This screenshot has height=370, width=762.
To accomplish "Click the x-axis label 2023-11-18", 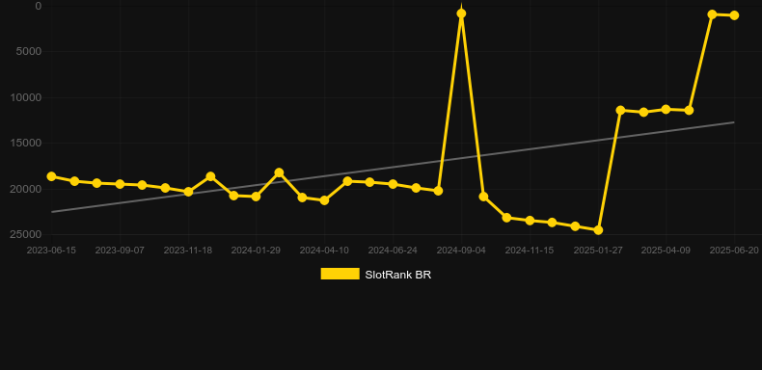I will tap(187, 251).
